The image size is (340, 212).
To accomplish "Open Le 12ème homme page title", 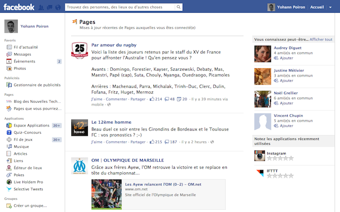I will [111, 122].
